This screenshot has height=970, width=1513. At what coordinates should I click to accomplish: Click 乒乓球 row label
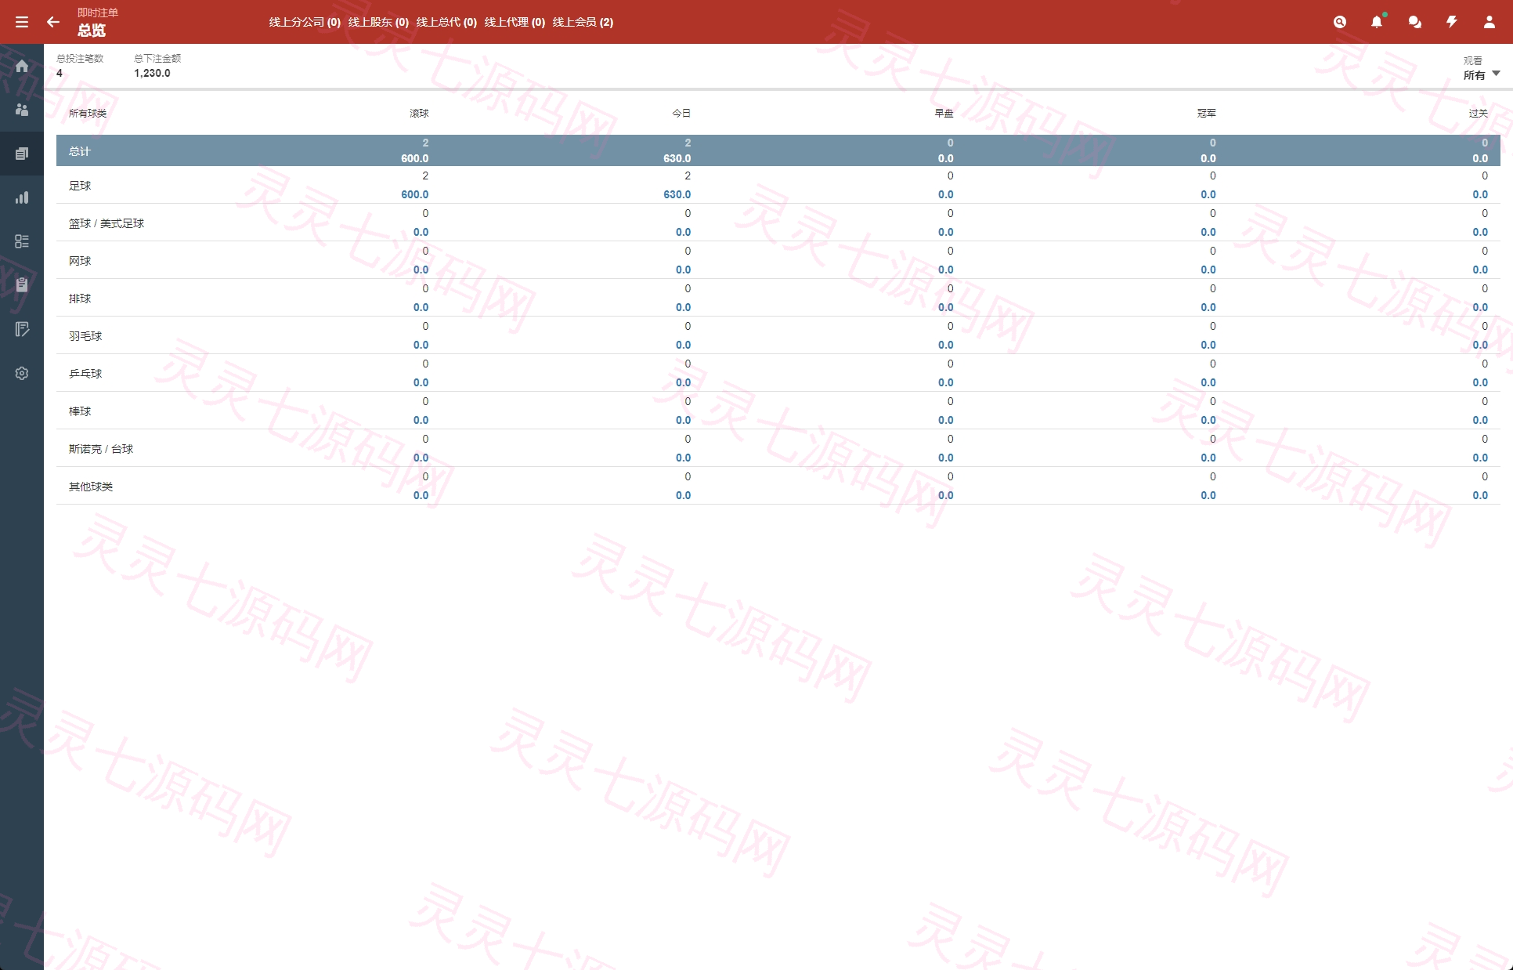[x=85, y=374]
